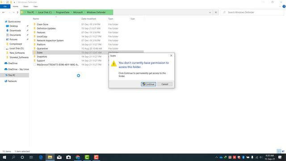Expand recent locations dropdown arrow
The height and width of the screenshot is (161, 286).
[14, 13]
